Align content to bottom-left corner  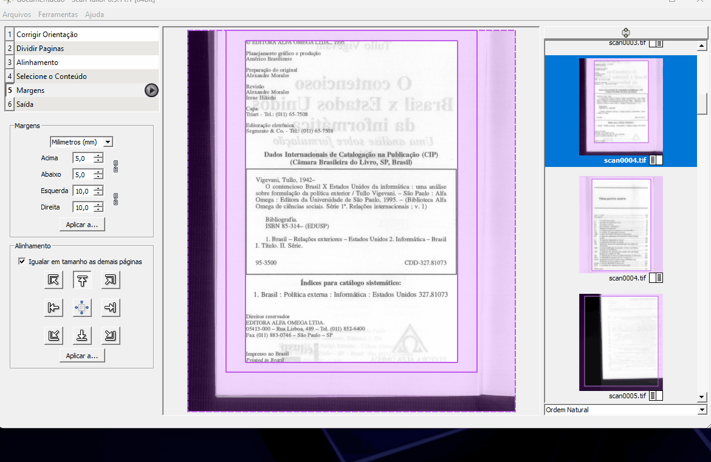pyautogui.click(x=53, y=336)
